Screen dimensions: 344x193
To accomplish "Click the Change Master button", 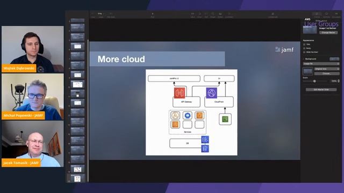I will click(328, 33).
